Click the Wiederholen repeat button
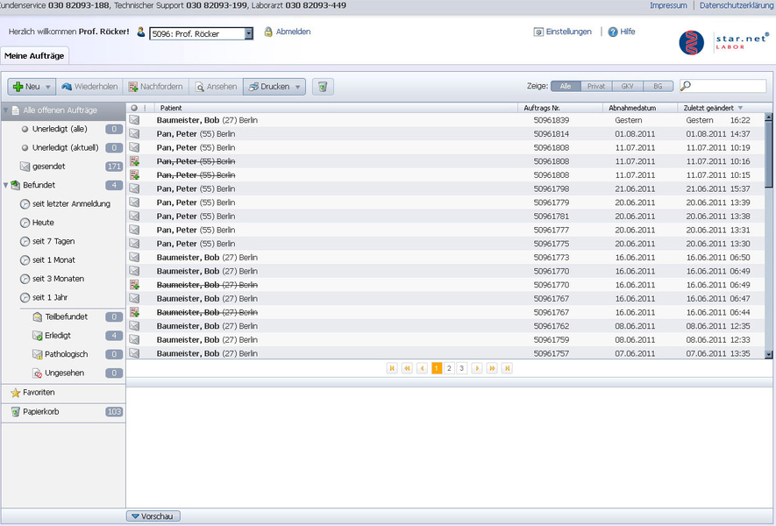The image size is (776, 526). point(89,87)
